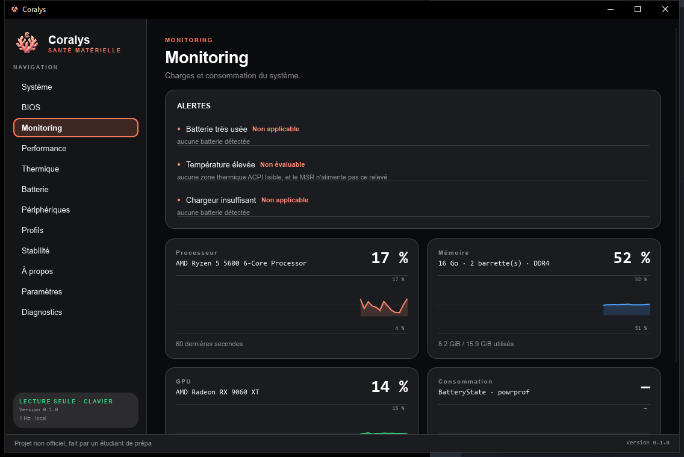Open the À propos page
The height and width of the screenshot is (457, 684).
(x=76, y=271)
